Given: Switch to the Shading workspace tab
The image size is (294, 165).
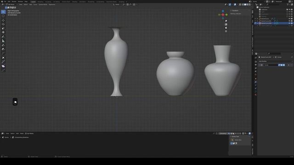Looking at the screenshot, I should click(74, 2).
